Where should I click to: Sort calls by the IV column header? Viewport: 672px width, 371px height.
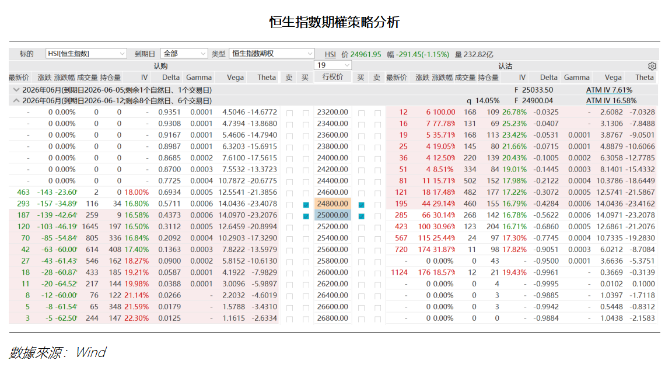[x=145, y=78]
